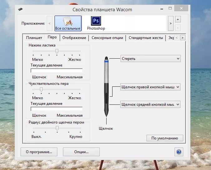The width and height of the screenshot is (211, 170).
Task: Click the pen eraser end in illustration
Action: pyautogui.click(x=106, y=58)
